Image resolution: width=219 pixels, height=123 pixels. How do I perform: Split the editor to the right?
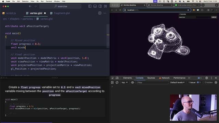tap(100, 13)
